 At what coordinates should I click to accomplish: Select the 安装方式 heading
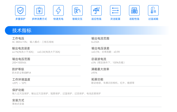[x=18, y=100]
